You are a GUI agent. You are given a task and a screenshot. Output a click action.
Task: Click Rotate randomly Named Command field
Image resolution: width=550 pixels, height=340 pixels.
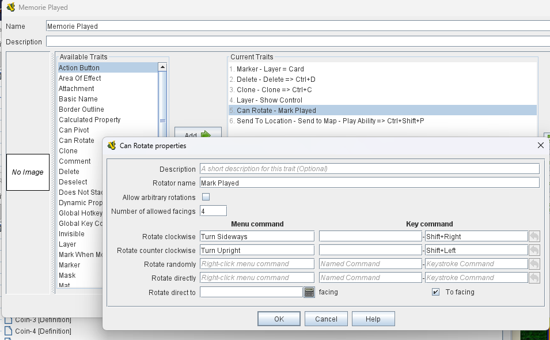(370, 264)
